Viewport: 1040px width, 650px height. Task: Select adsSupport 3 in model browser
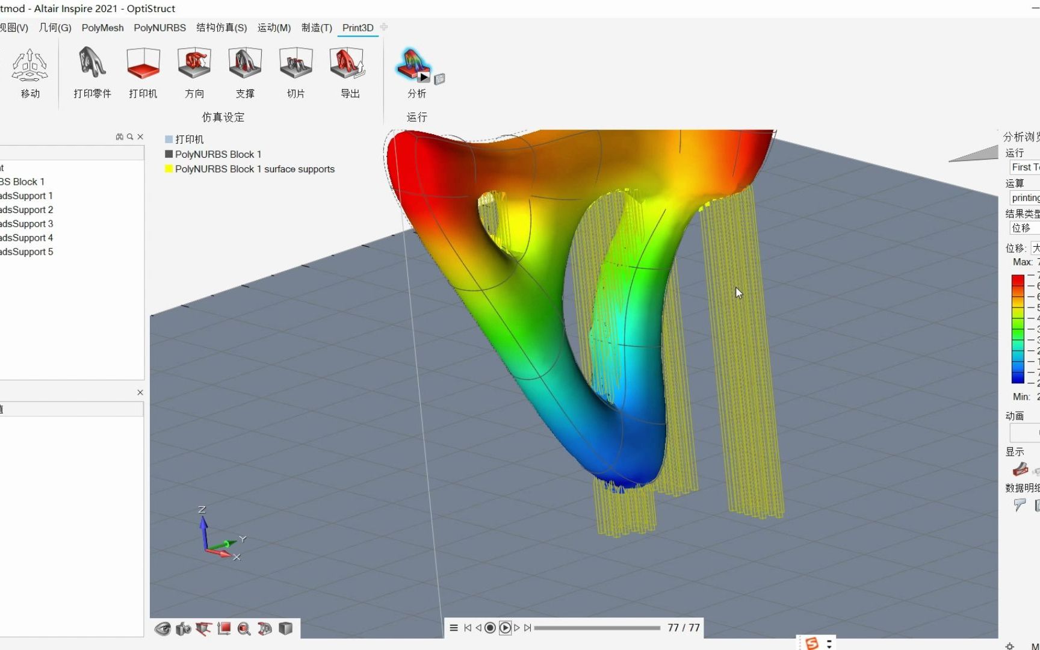[x=26, y=224]
